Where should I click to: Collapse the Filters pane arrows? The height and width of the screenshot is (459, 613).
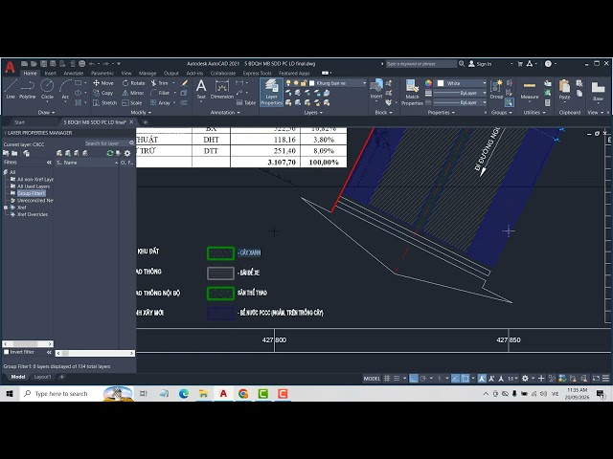(x=49, y=163)
